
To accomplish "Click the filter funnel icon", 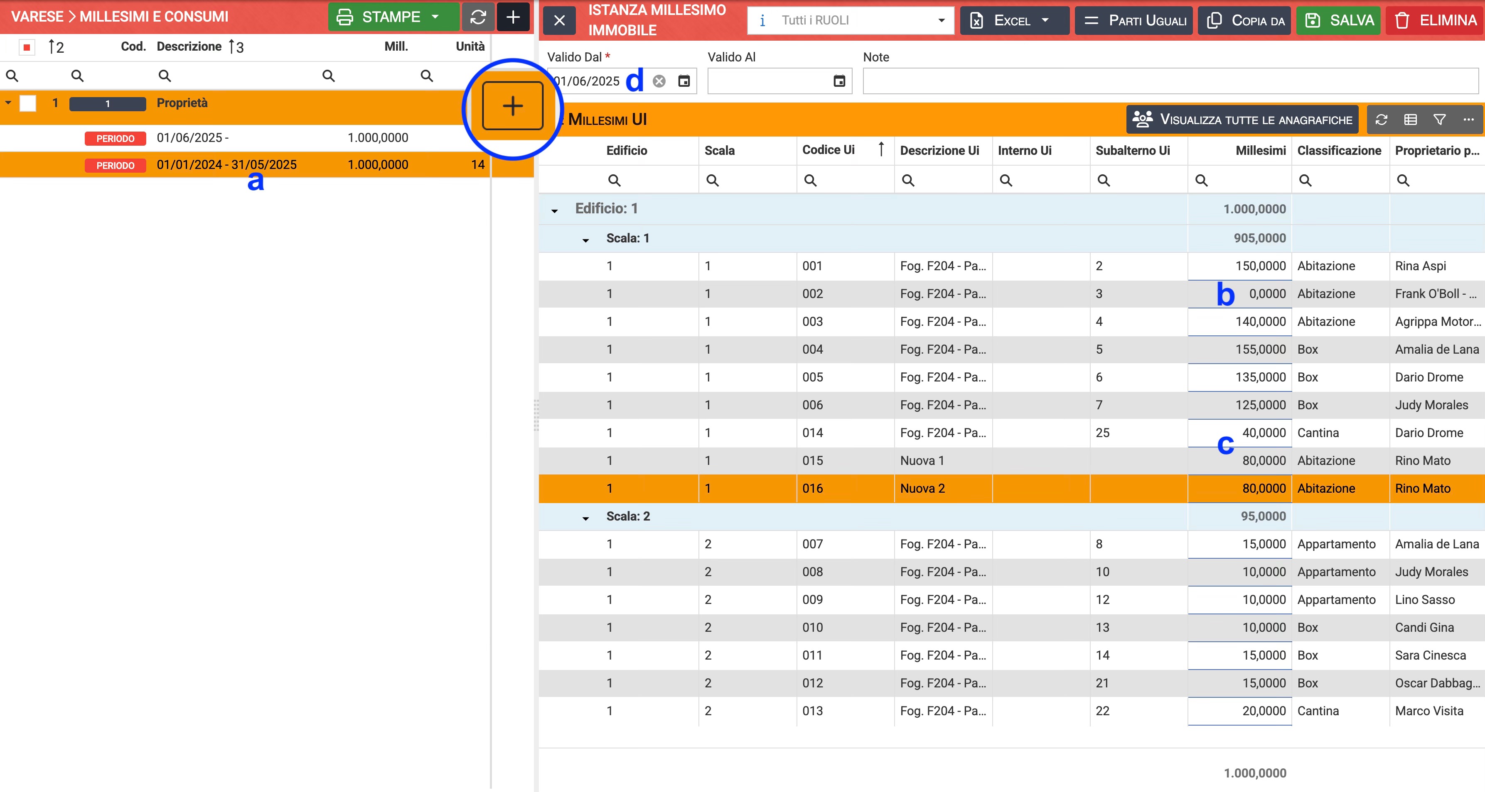I will (1439, 120).
